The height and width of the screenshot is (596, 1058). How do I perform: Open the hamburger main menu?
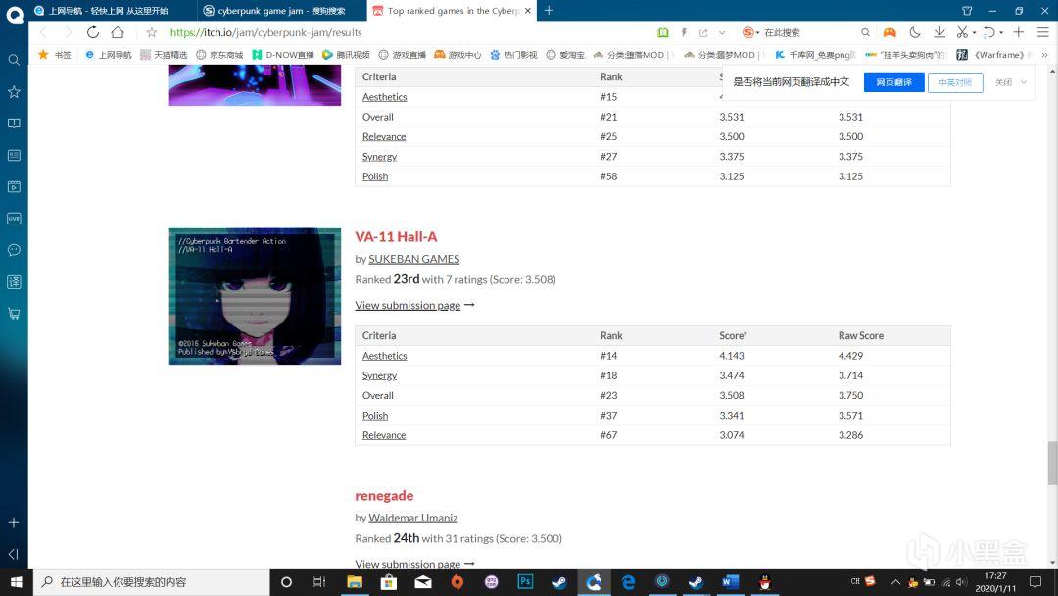[x=1043, y=32]
